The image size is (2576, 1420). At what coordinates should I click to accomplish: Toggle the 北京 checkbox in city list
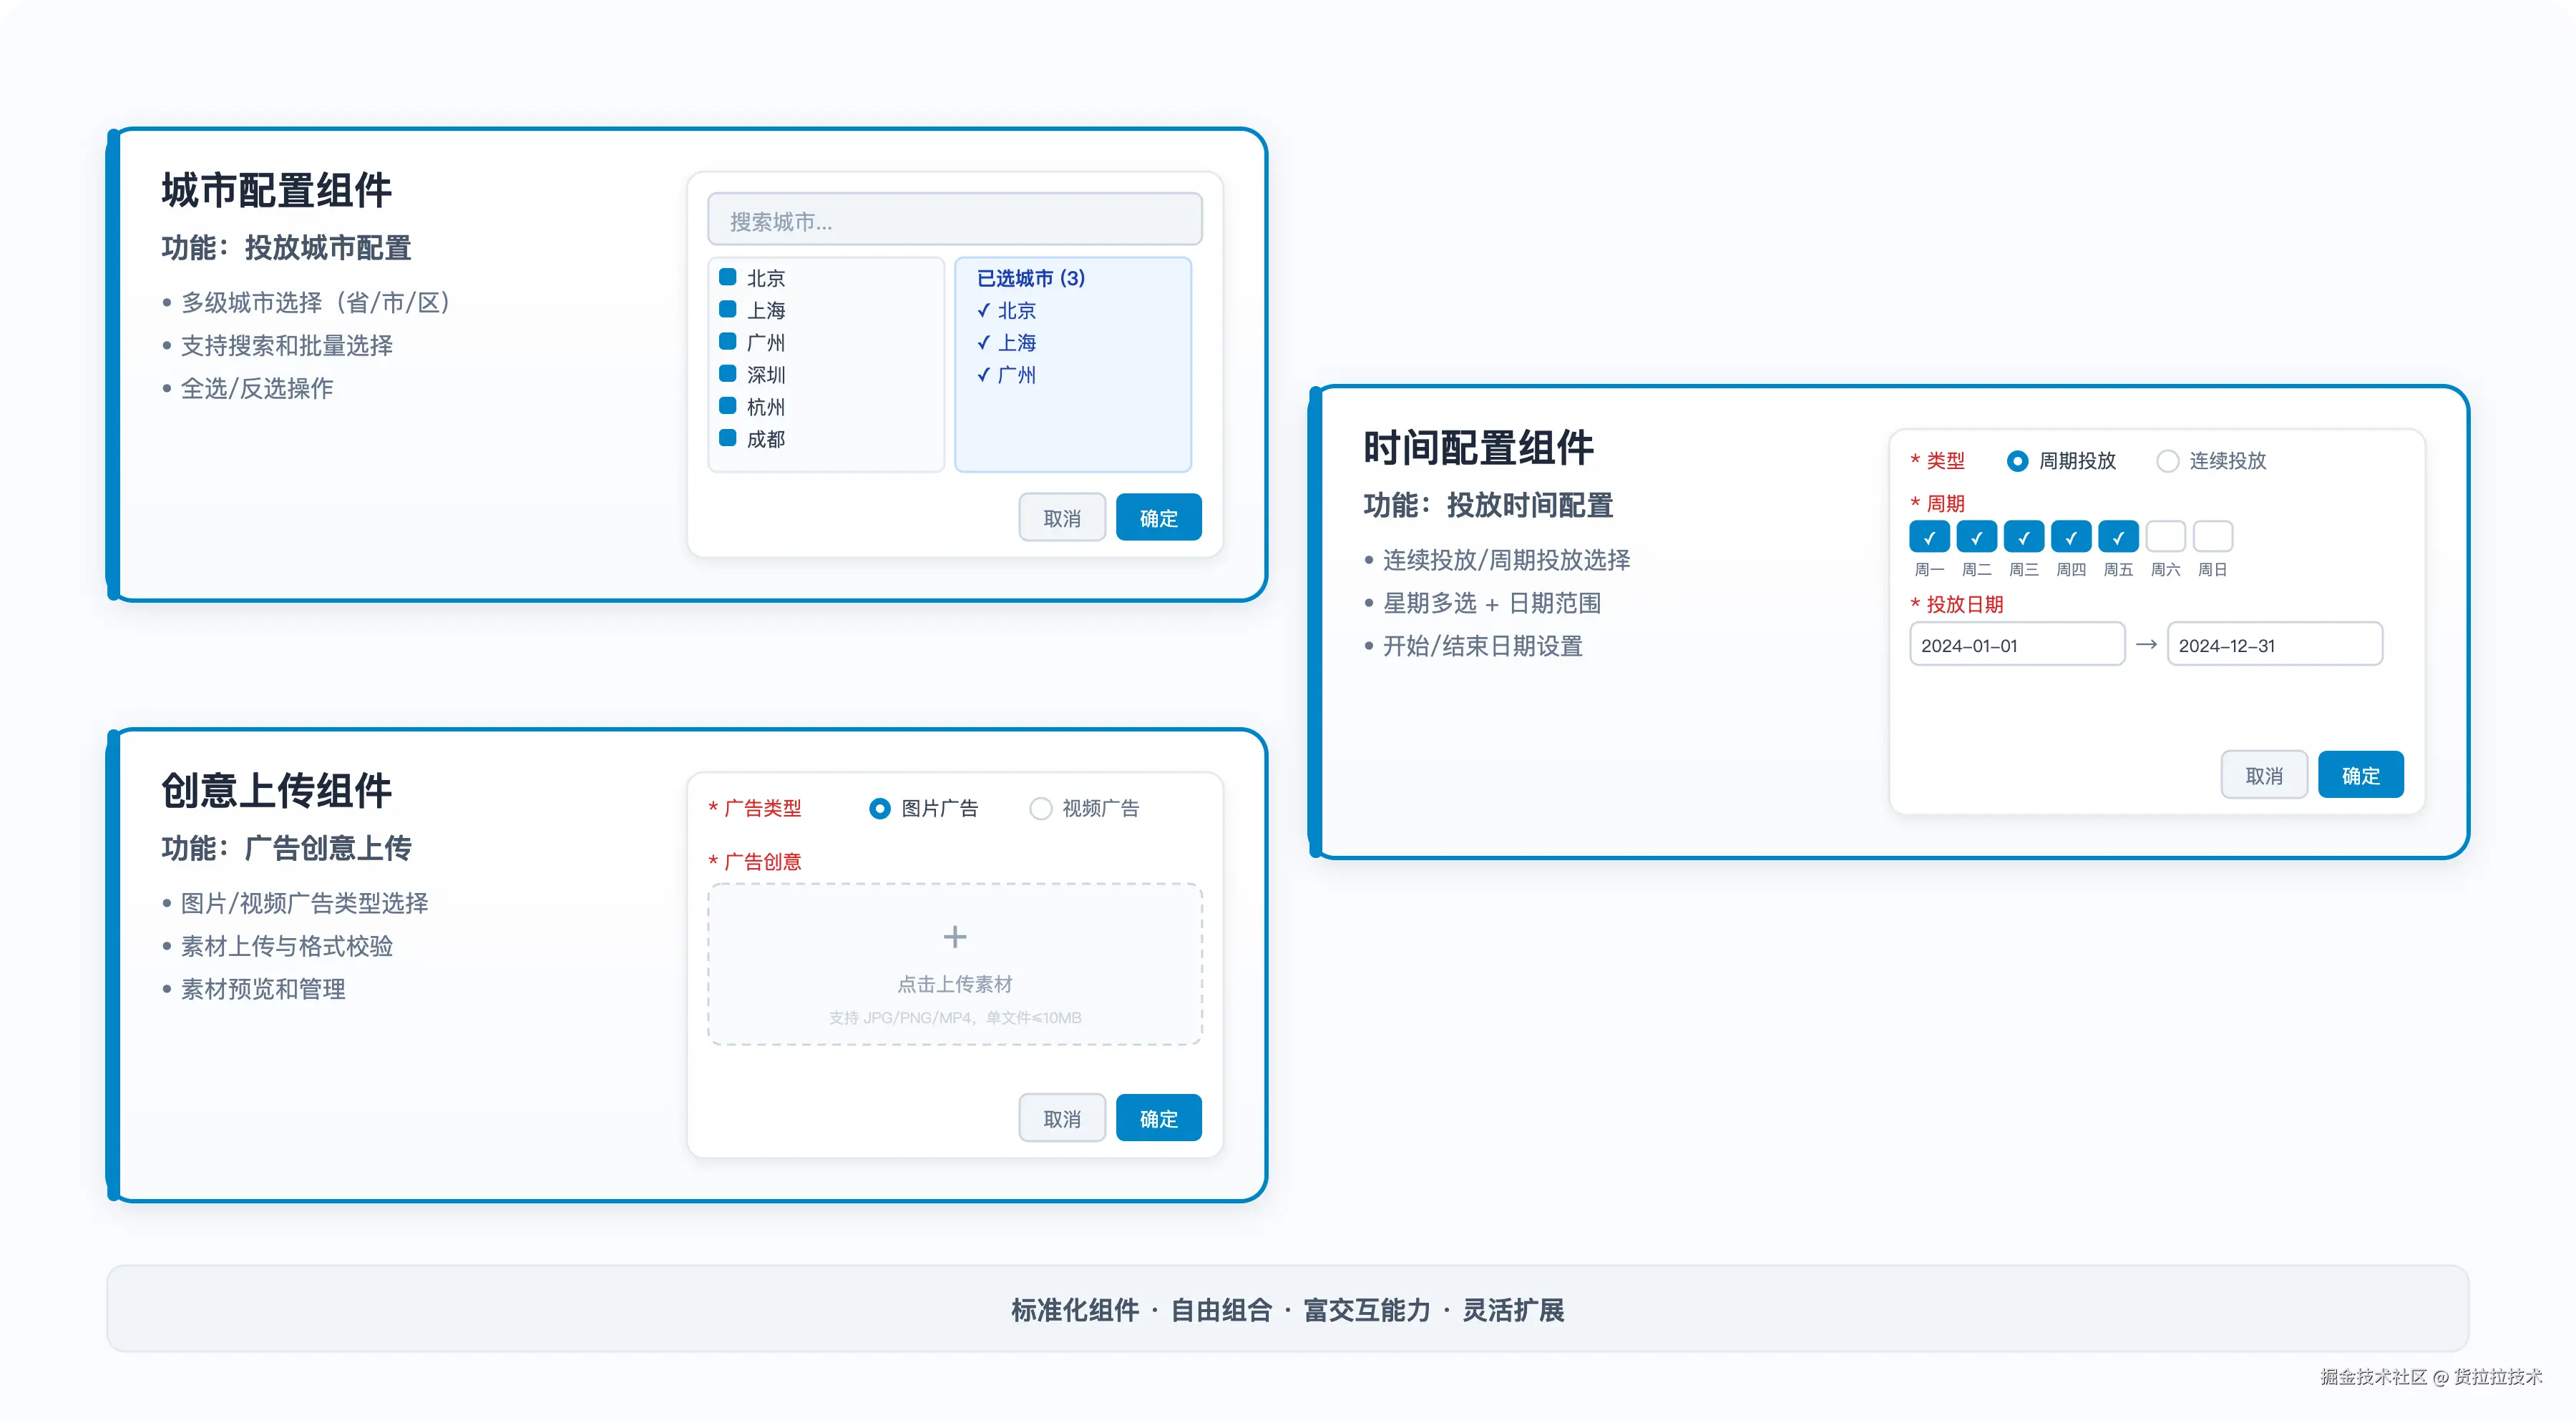pyautogui.click(x=728, y=277)
